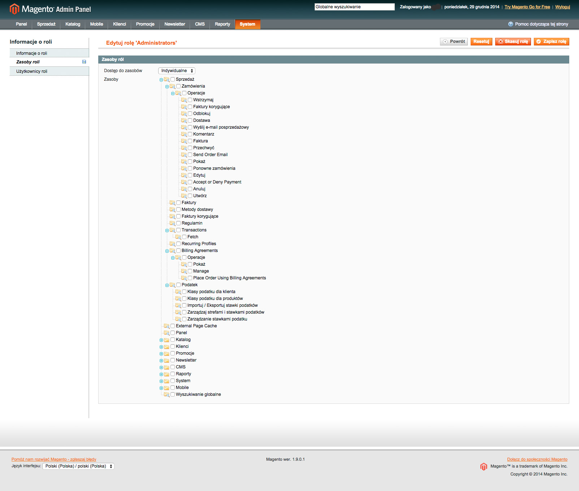
Task: Switch to Informacje o roli tab
Action: [49, 53]
